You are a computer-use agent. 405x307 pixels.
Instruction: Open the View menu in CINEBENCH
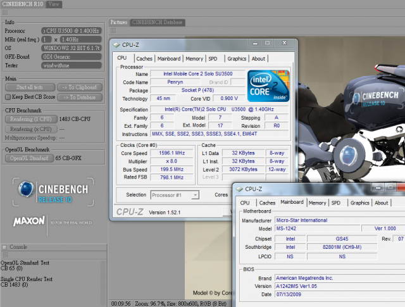[x=54, y=4]
